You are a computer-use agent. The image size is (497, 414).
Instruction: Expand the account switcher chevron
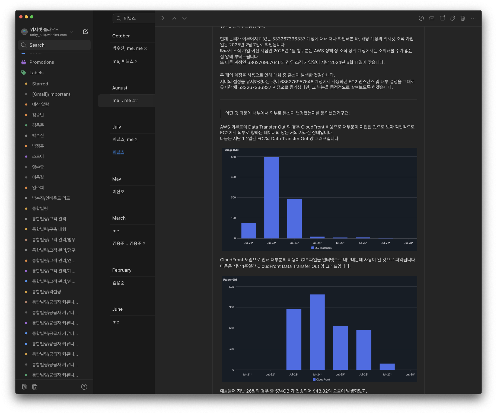[x=71, y=32]
